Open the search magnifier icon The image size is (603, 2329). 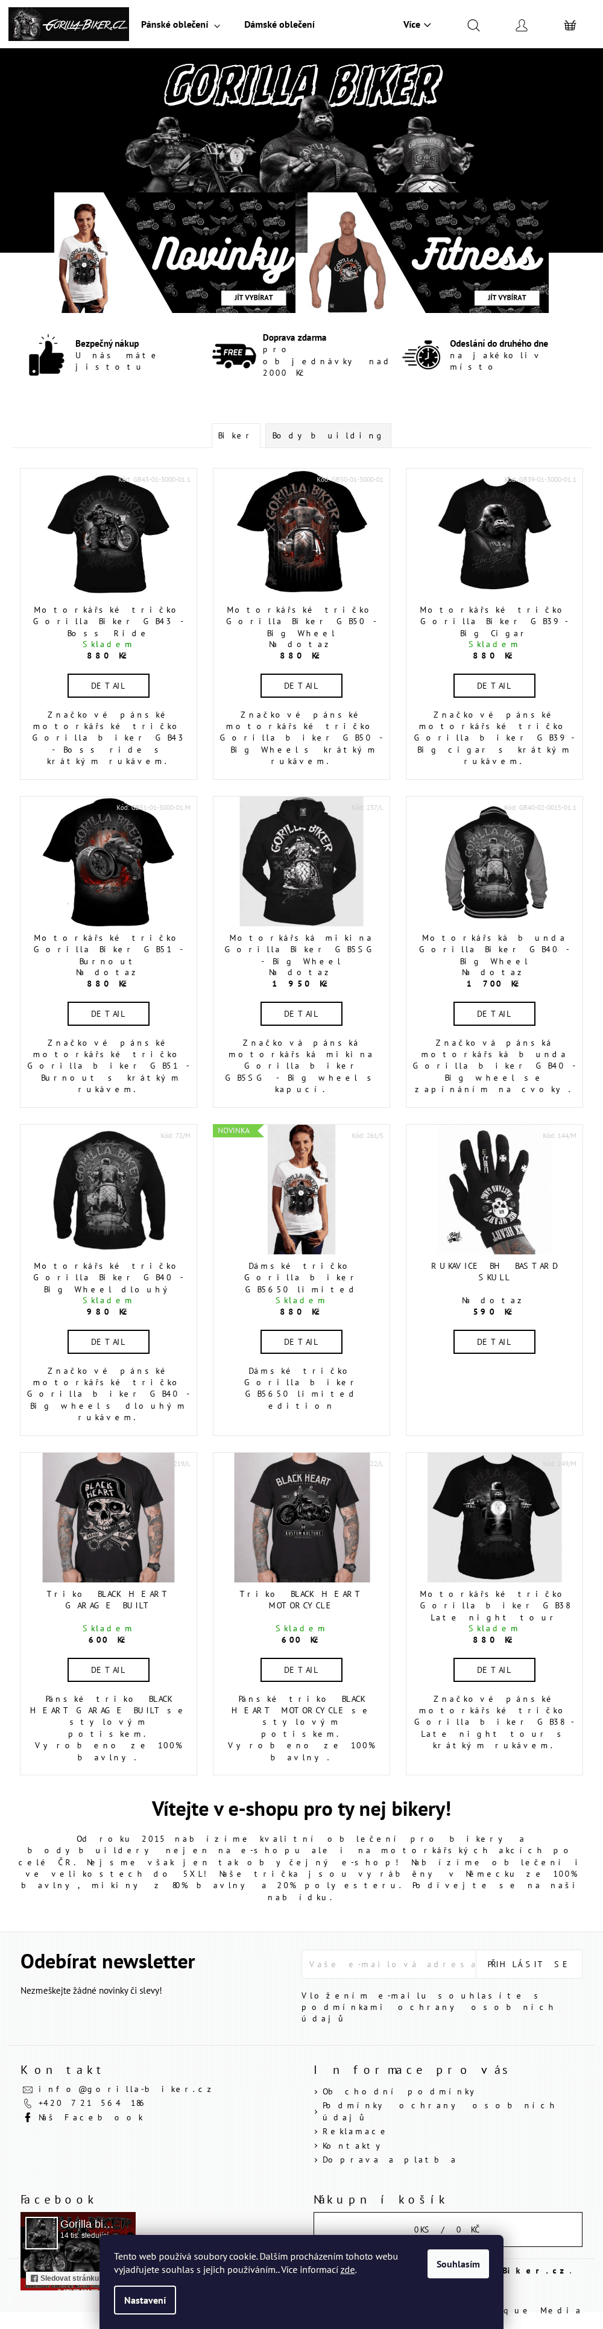point(473,24)
